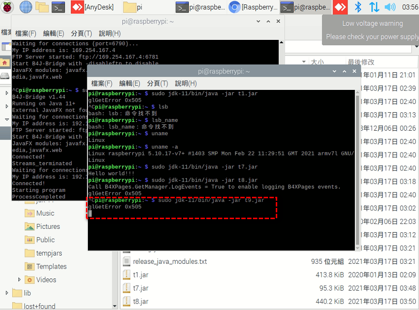Viewport: 419px width, 310px height.
Task: Open the file manager launcher icon
Action: point(42,7)
